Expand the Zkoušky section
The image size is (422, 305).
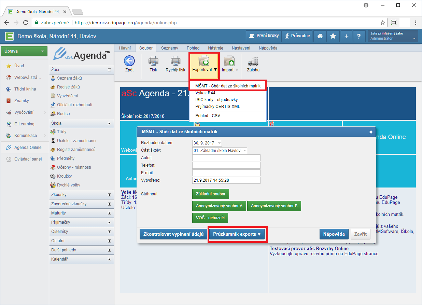109,195
